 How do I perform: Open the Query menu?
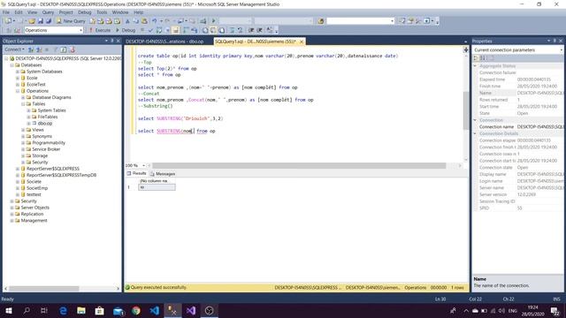(48, 12)
